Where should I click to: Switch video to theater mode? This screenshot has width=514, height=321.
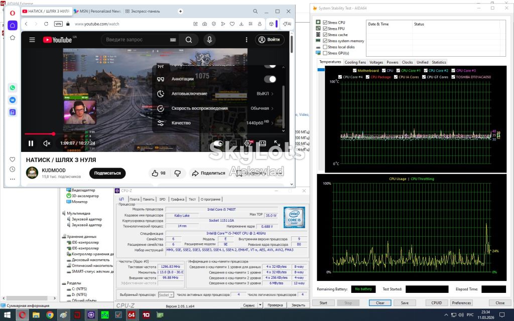(x=263, y=143)
